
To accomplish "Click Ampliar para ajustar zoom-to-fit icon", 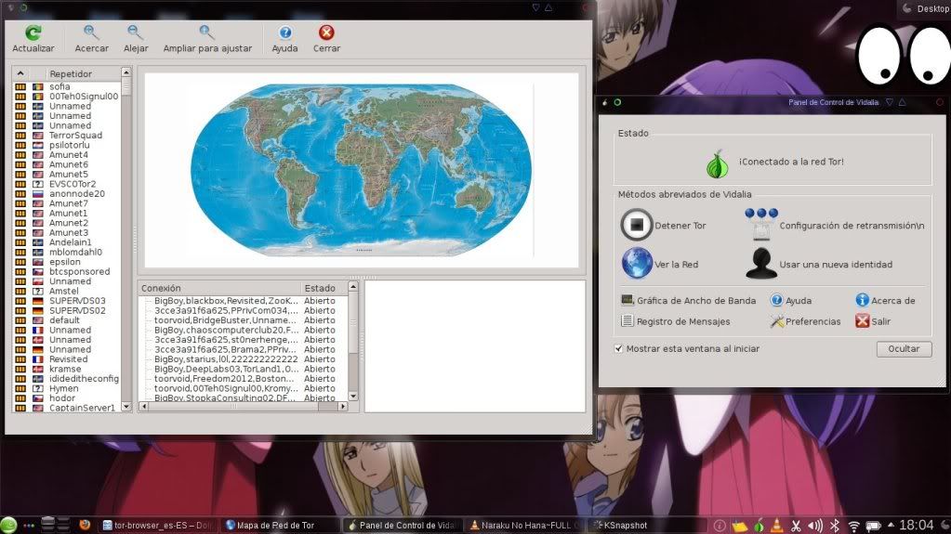I will 206,33.
